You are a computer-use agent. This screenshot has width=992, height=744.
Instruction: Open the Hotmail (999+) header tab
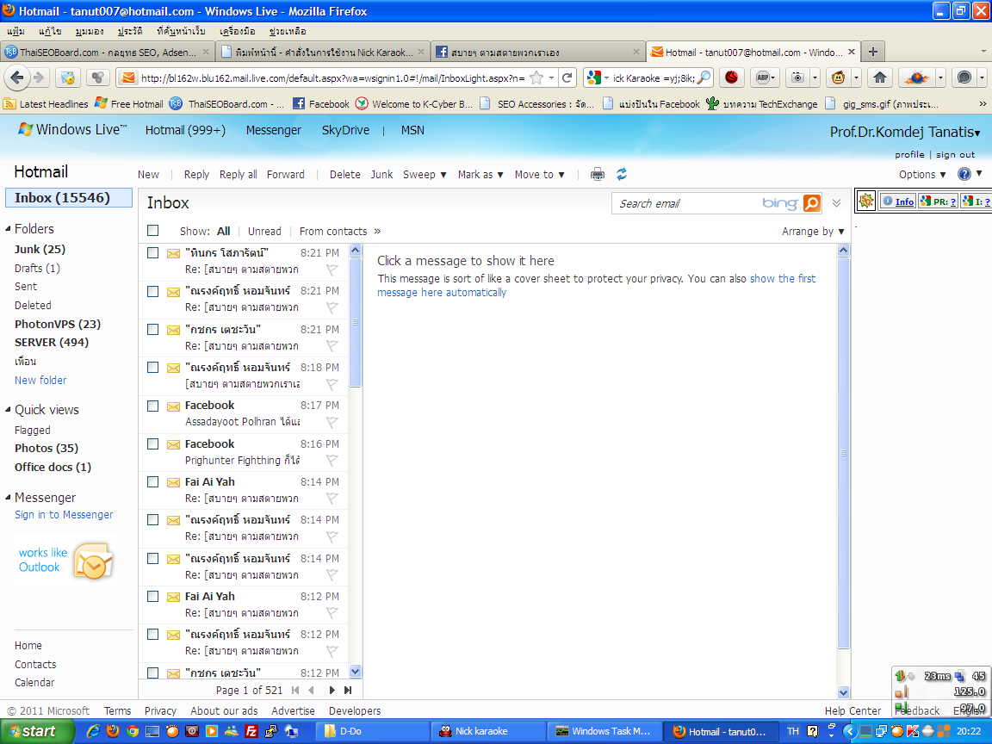(185, 130)
